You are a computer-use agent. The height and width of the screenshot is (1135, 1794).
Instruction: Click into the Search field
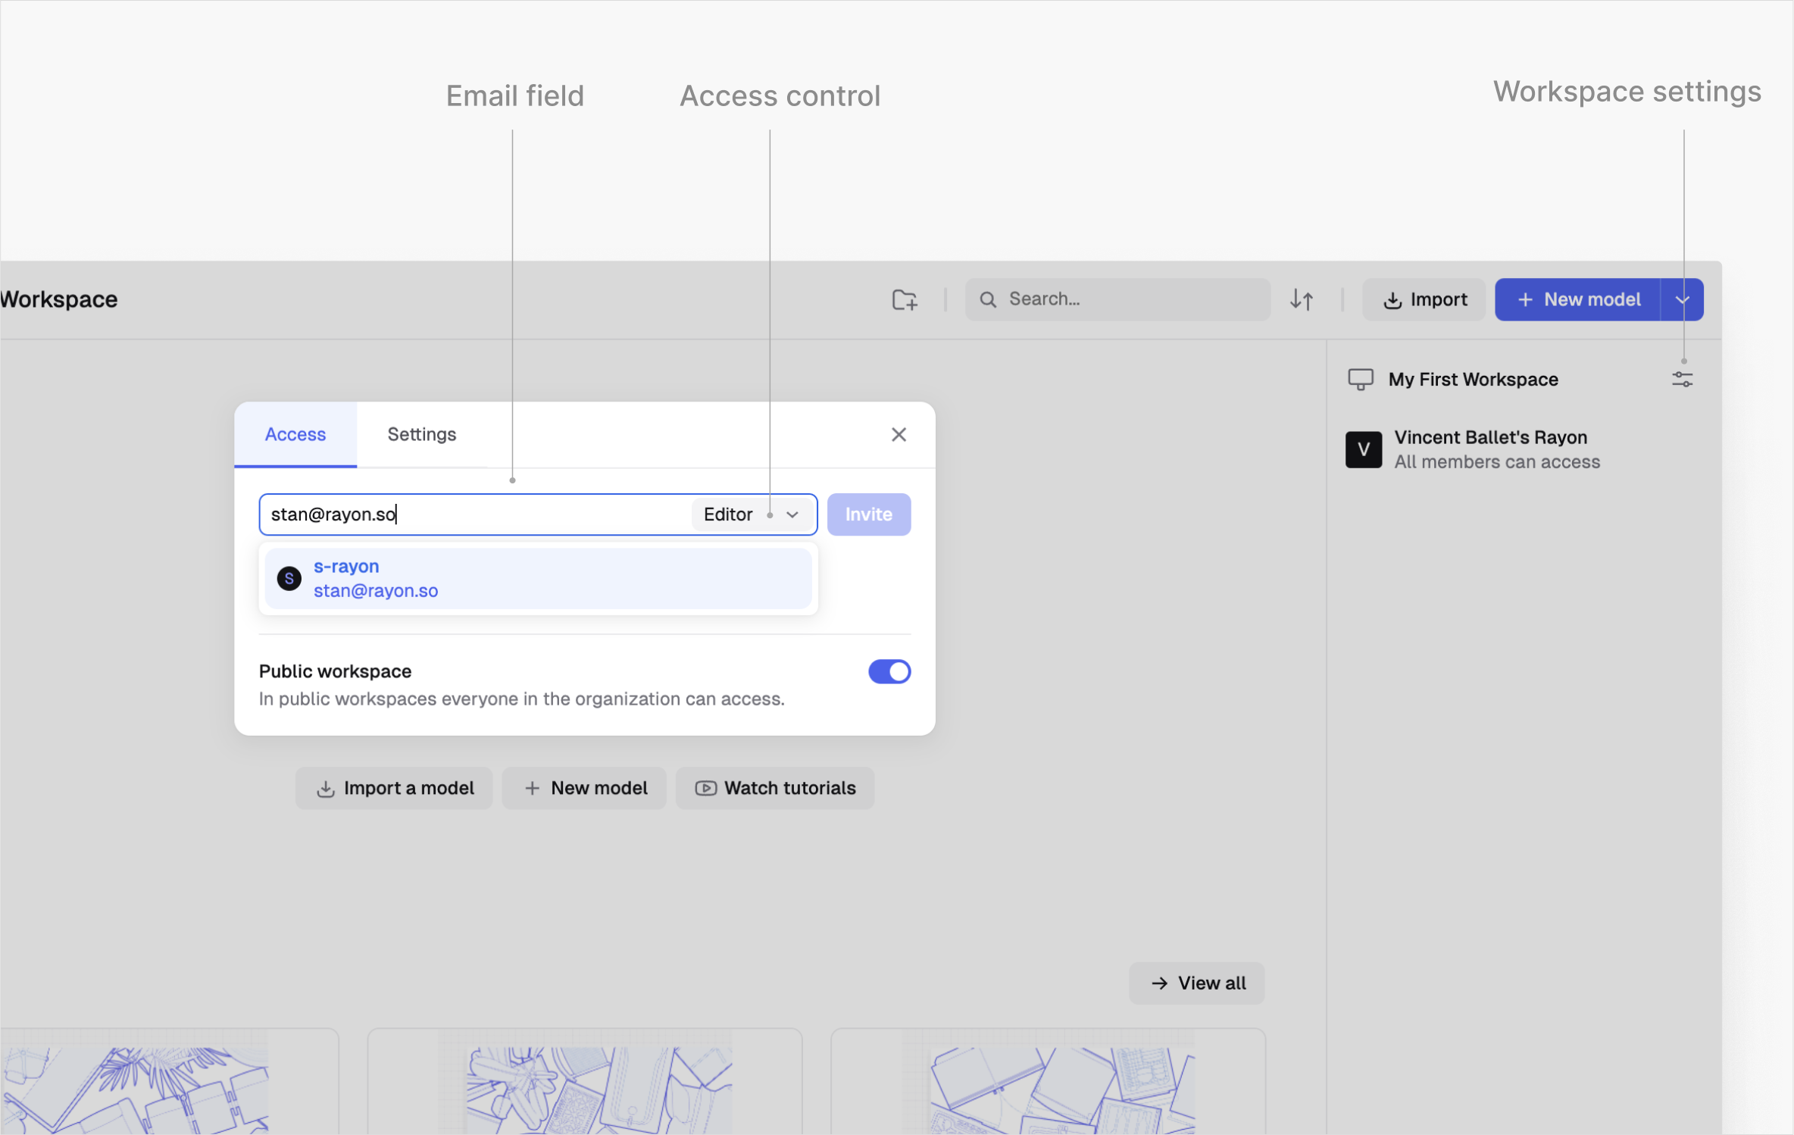pyautogui.click(x=1129, y=299)
